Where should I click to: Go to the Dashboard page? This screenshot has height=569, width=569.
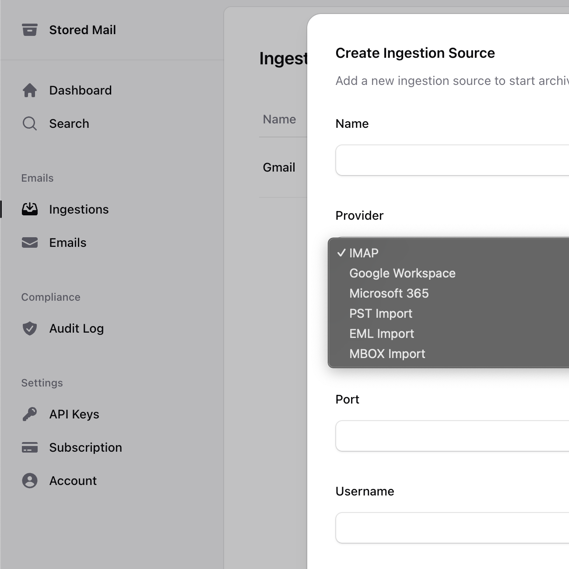pos(80,90)
